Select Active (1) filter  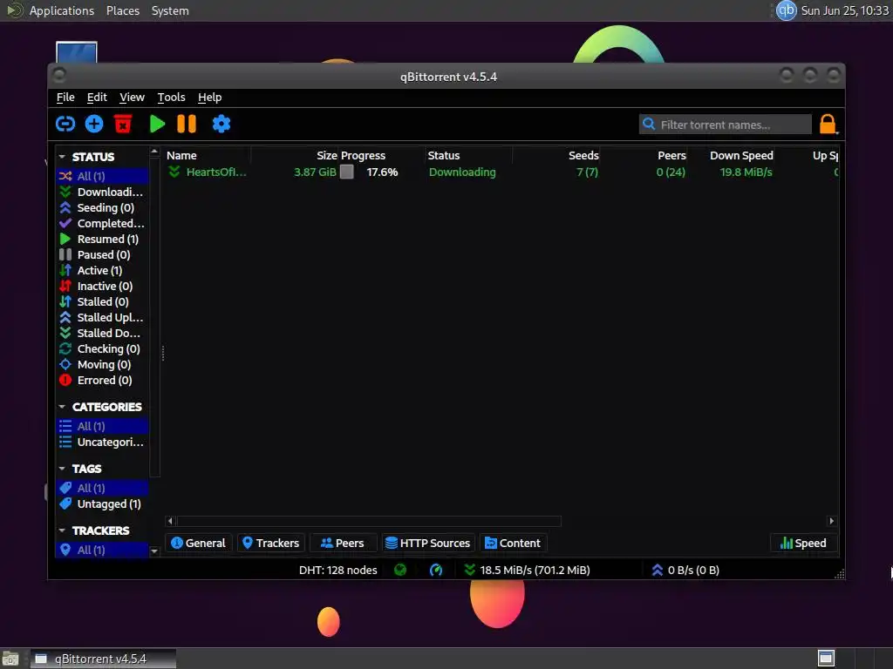coord(103,270)
